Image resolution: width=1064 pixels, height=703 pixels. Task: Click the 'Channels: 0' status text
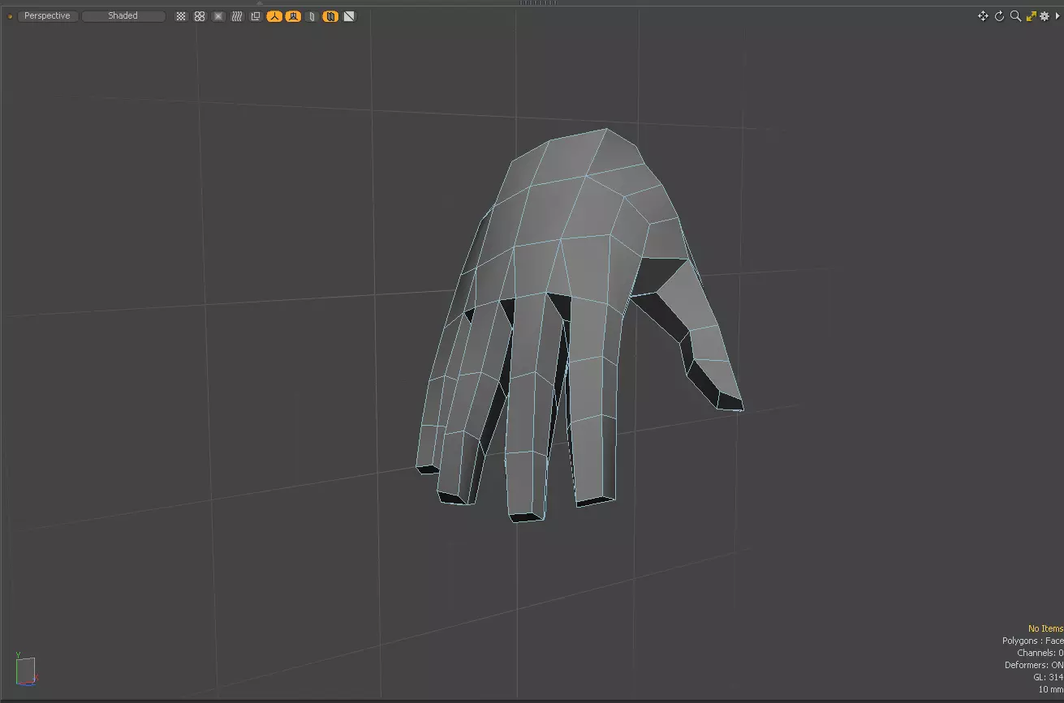click(x=1040, y=653)
